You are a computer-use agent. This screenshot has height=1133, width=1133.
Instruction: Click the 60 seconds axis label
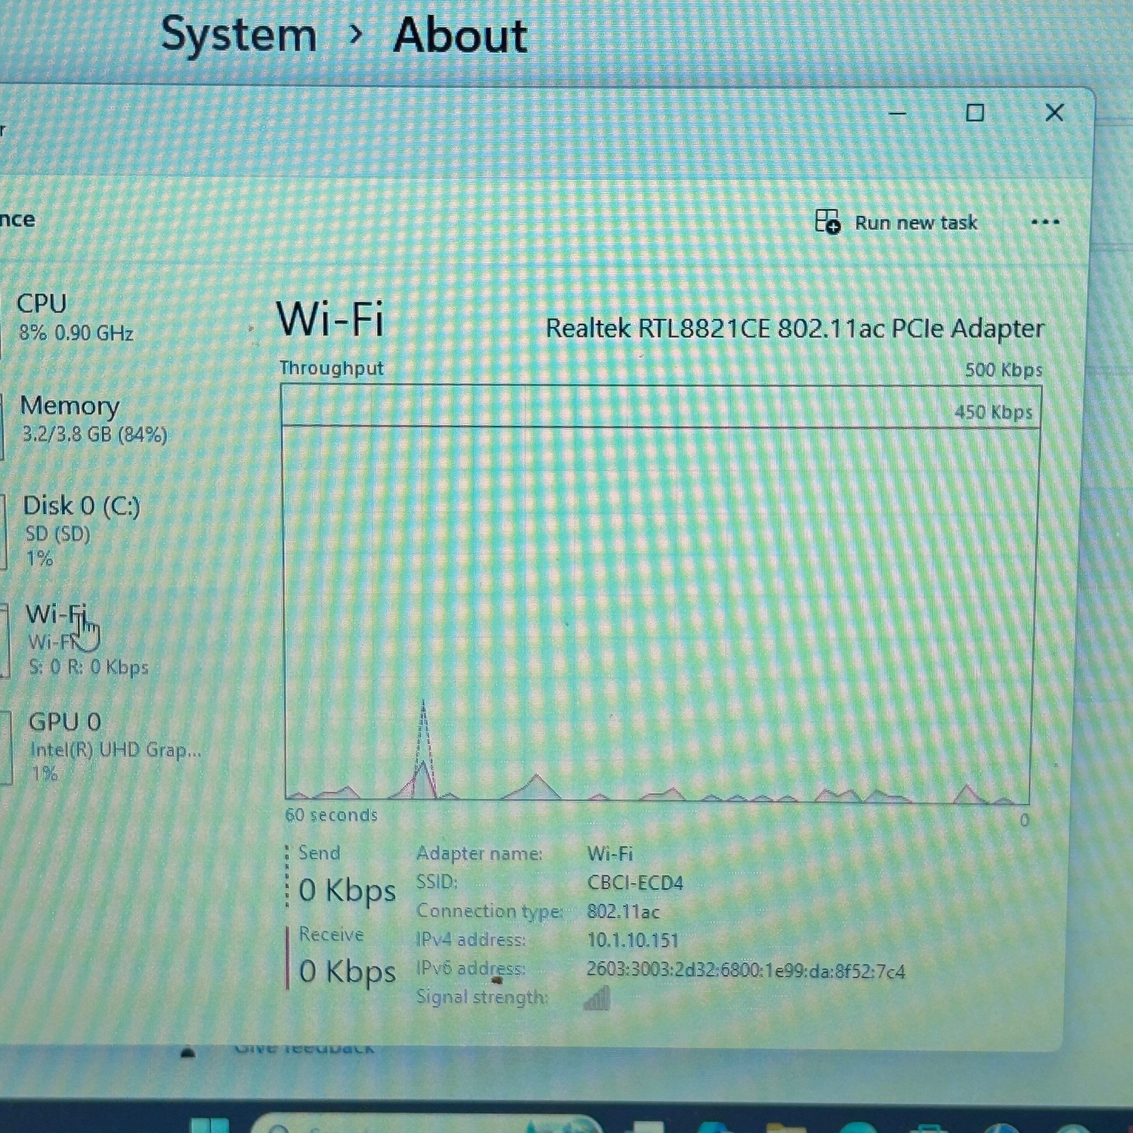coord(331,815)
